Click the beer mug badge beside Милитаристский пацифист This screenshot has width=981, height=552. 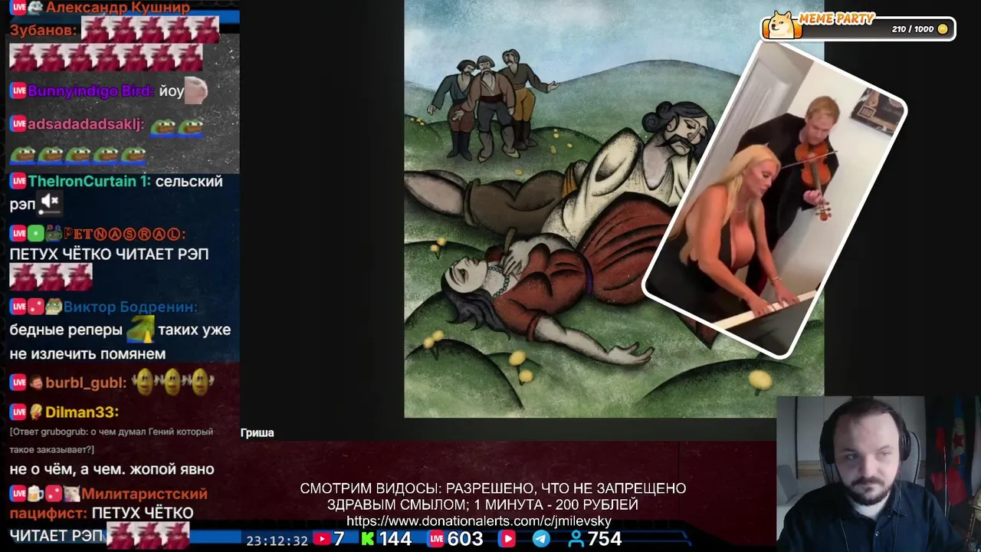click(x=36, y=495)
